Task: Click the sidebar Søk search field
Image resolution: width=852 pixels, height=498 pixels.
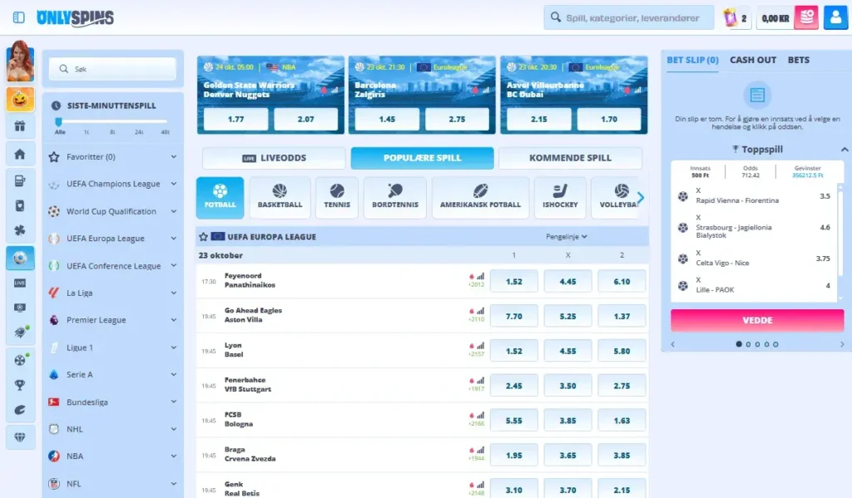Action: tap(112, 69)
